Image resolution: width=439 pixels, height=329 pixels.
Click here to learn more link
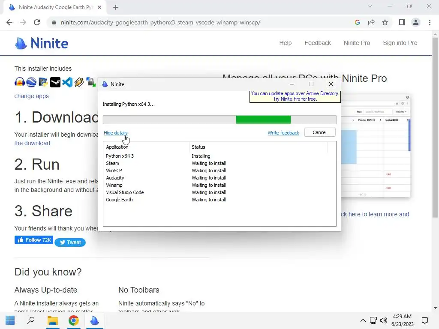[375, 214]
